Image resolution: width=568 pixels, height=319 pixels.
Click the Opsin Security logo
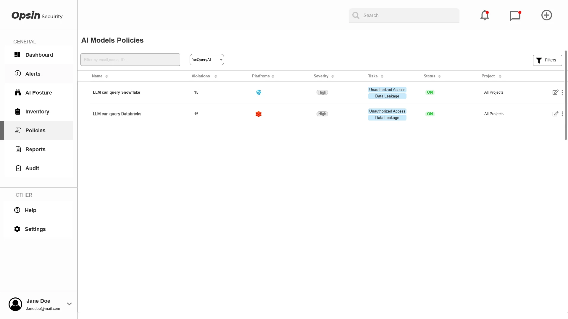click(x=37, y=15)
